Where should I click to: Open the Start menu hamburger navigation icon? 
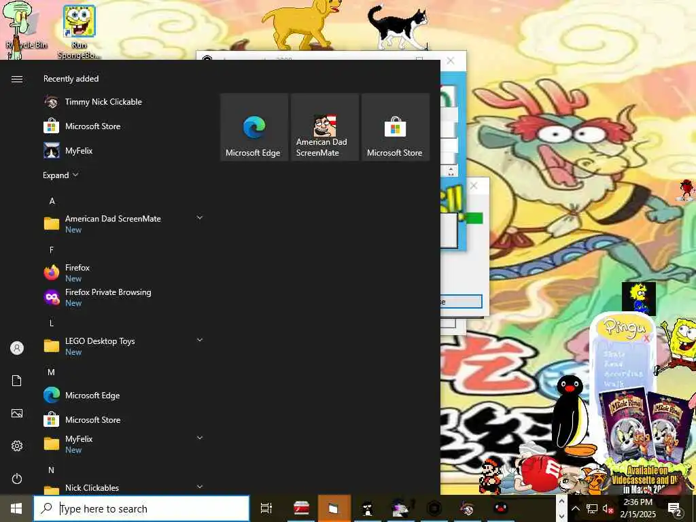coord(17,79)
